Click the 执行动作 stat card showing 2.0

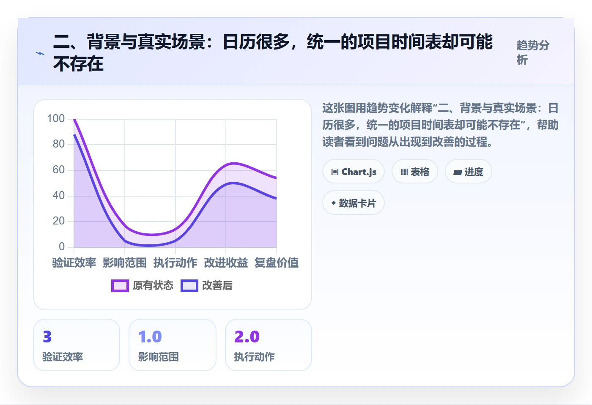269,345
